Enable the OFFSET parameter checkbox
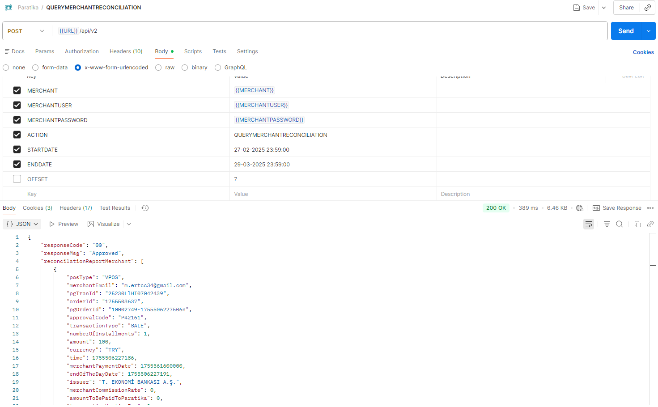Image resolution: width=658 pixels, height=407 pixels. [x=17, y=179]
